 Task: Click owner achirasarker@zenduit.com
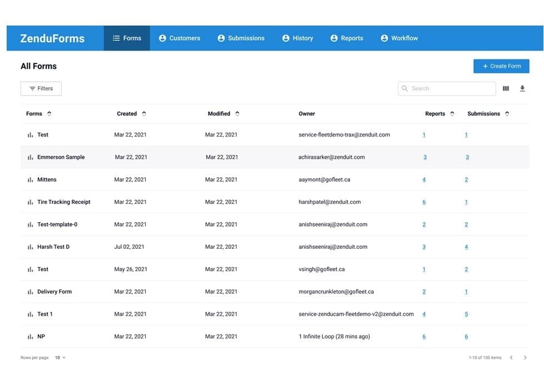[331, 157]
